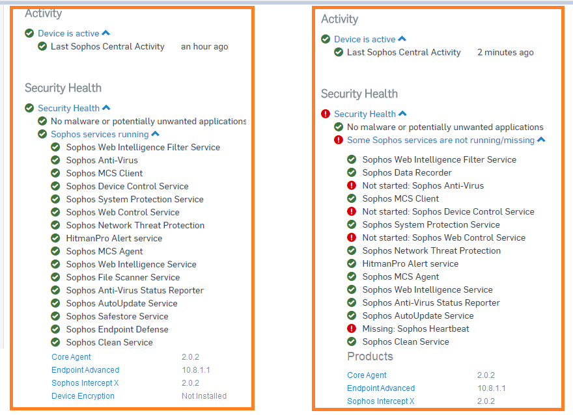Select 'Sophos Anti-Virus Status Reporter' text, right panel

431,302
